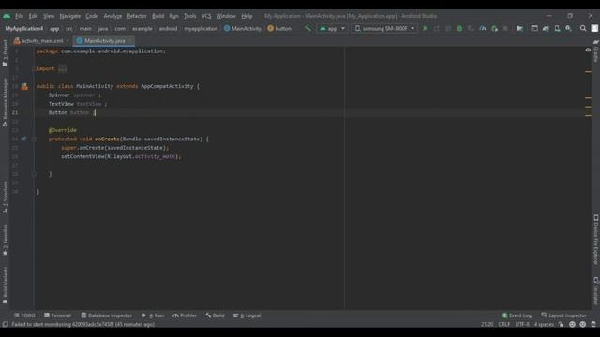Open the Favorites side tab

[5, 240]
